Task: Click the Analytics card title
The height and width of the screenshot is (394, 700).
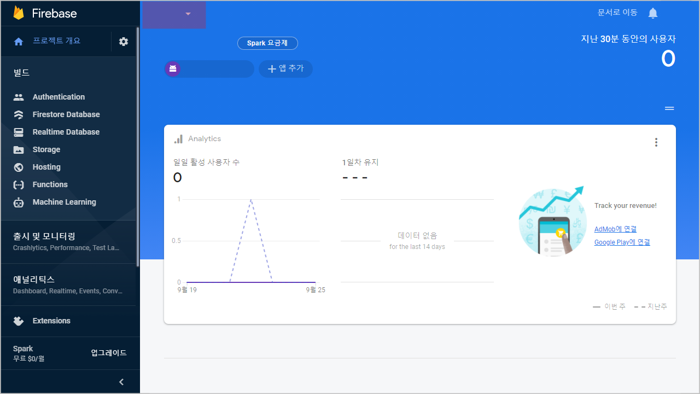Action: point(205,139)
